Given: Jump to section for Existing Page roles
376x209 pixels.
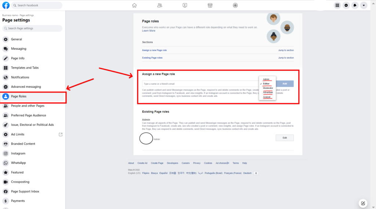Looking at the screenshot, I should (x=286, y=58).
